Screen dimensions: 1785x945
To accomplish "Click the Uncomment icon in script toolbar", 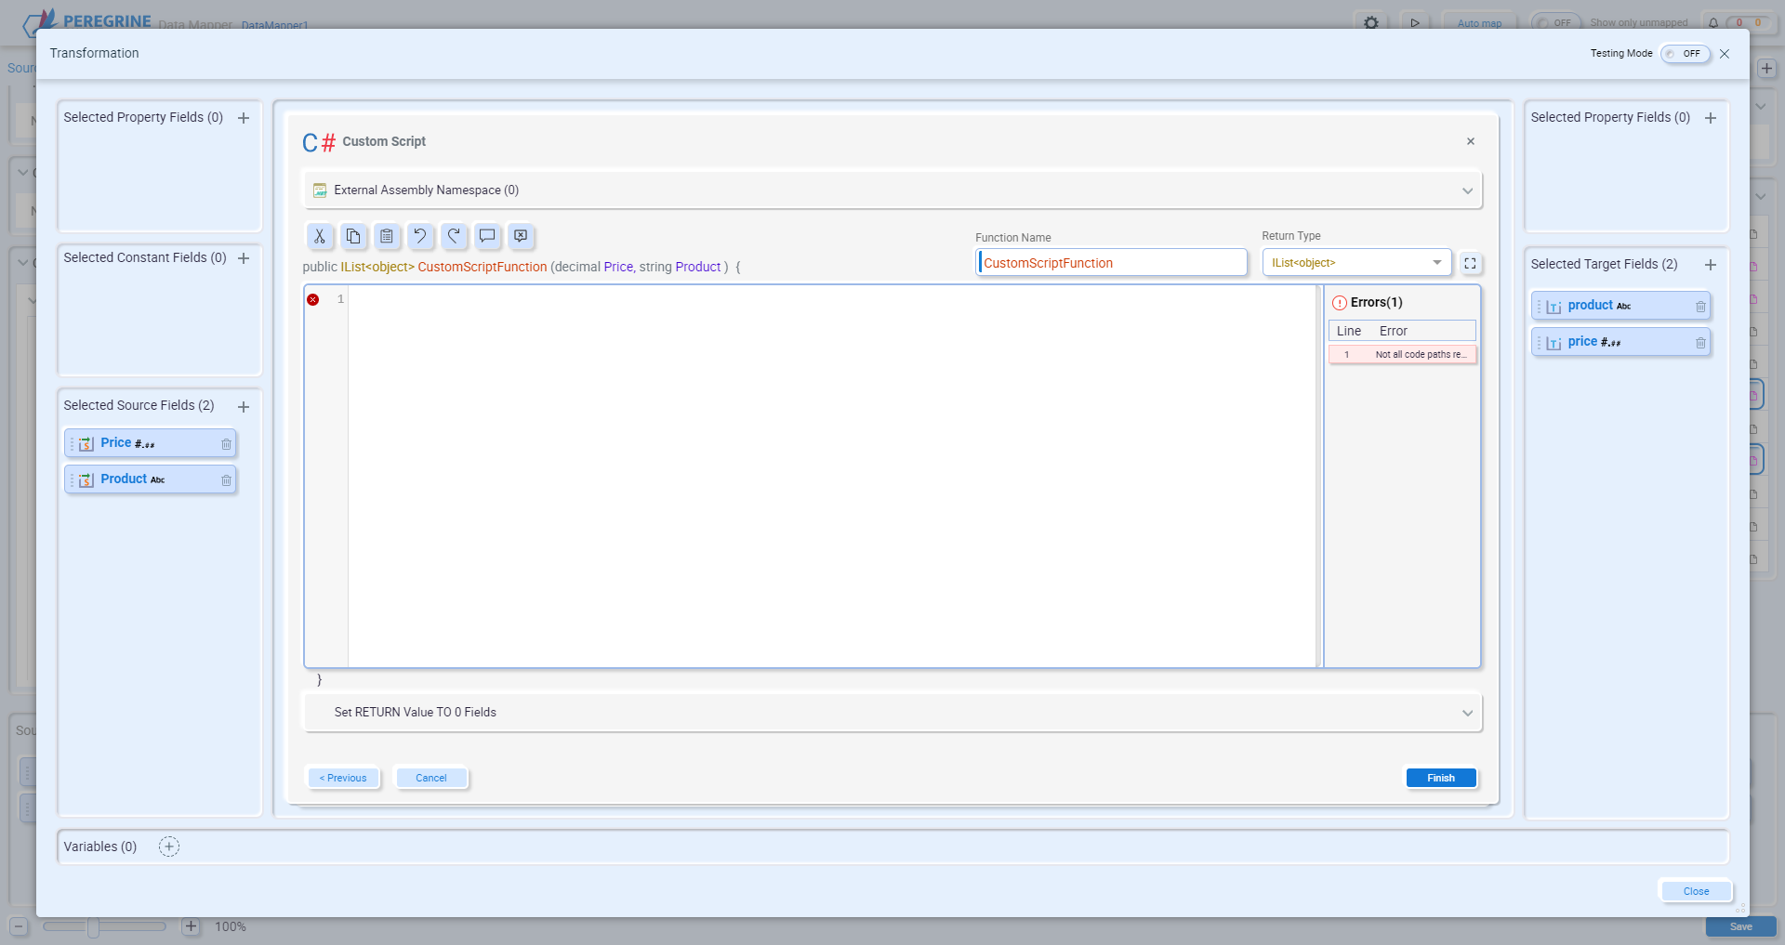I will tap(521, 236).
